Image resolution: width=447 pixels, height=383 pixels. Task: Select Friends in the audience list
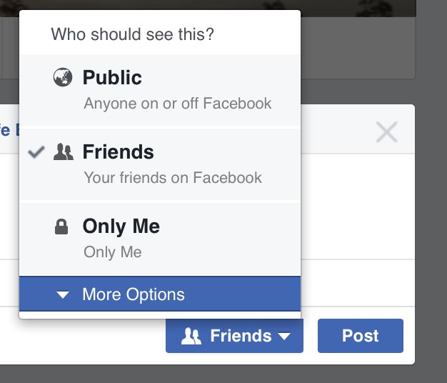160,164
